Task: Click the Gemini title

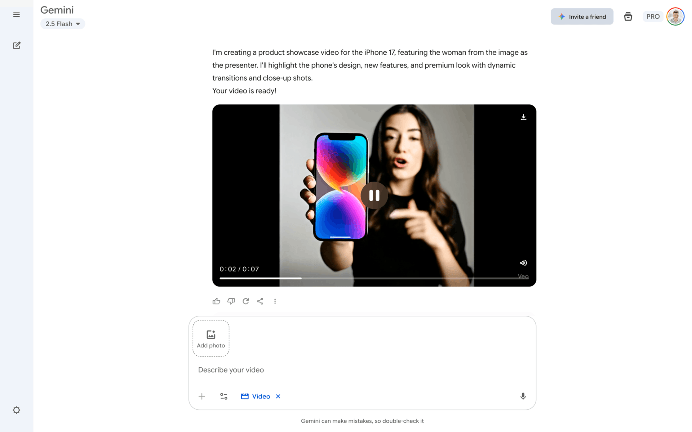Action: tap(57, 10)
